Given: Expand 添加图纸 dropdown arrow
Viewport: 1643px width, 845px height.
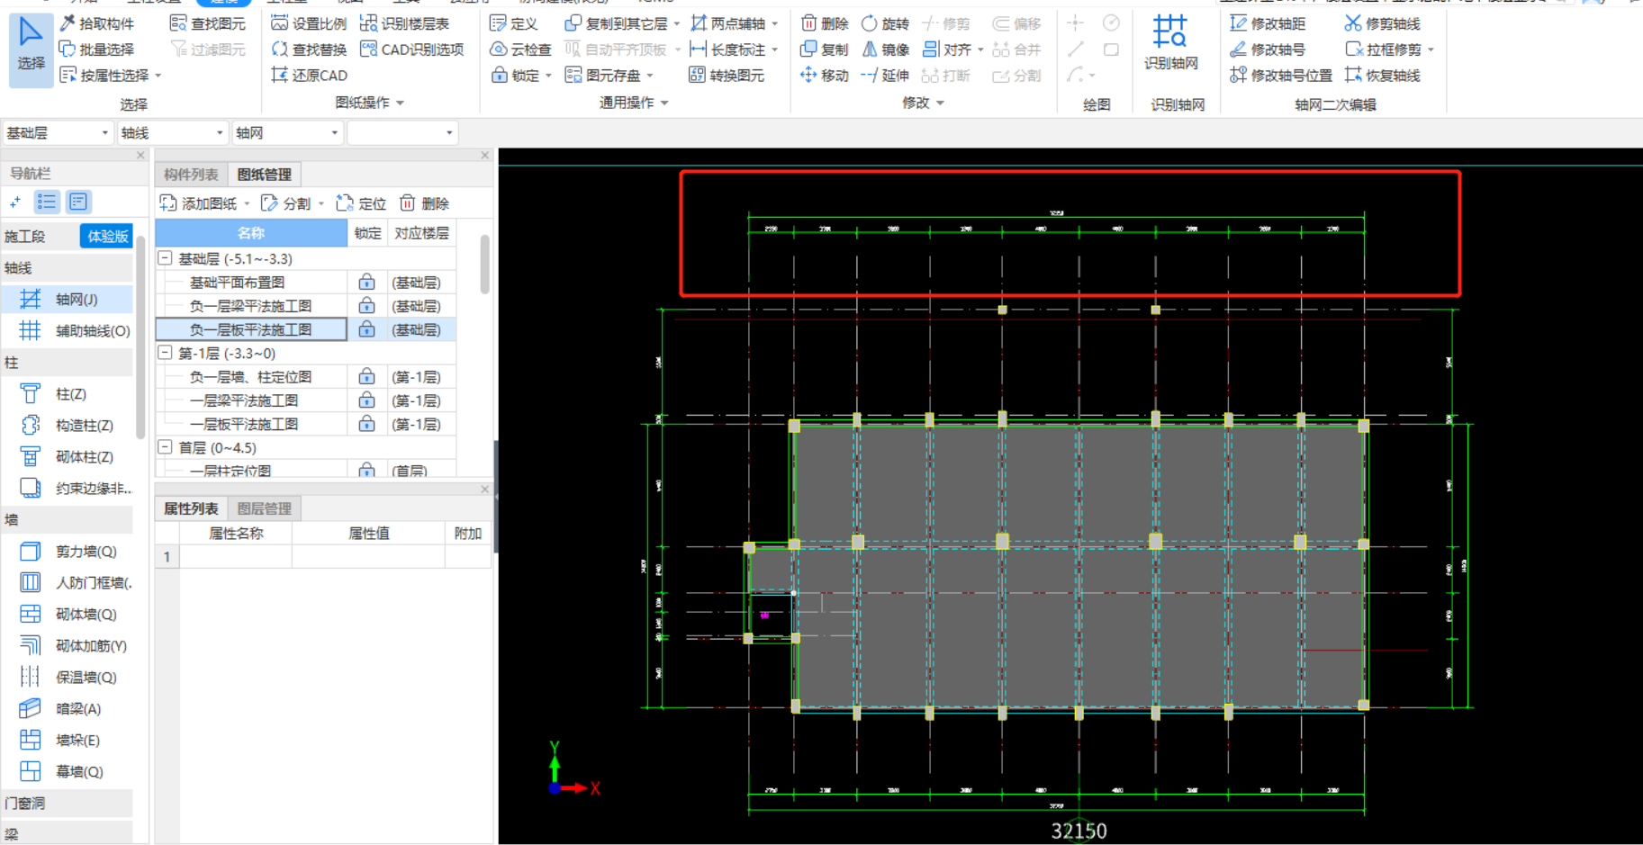Looking at the screenshot, I should (248, 204).
